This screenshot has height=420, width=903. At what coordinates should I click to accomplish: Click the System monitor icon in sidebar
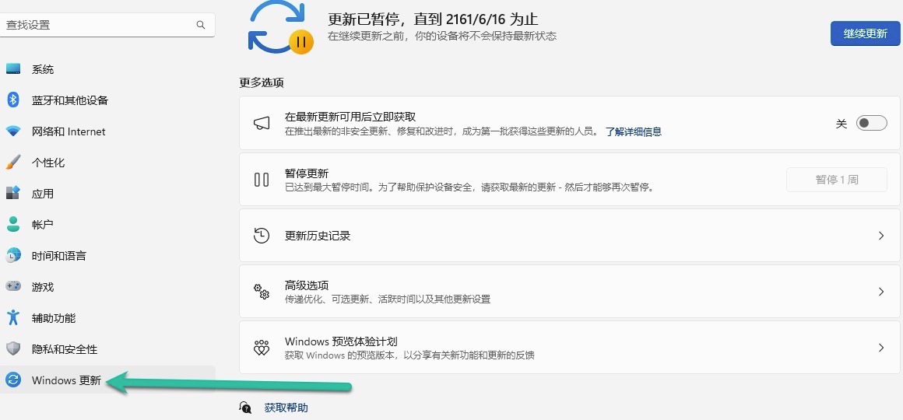pos(13,69)
